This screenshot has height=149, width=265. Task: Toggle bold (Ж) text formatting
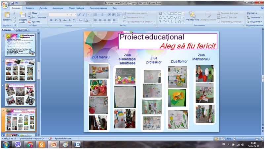click(51, 20)
